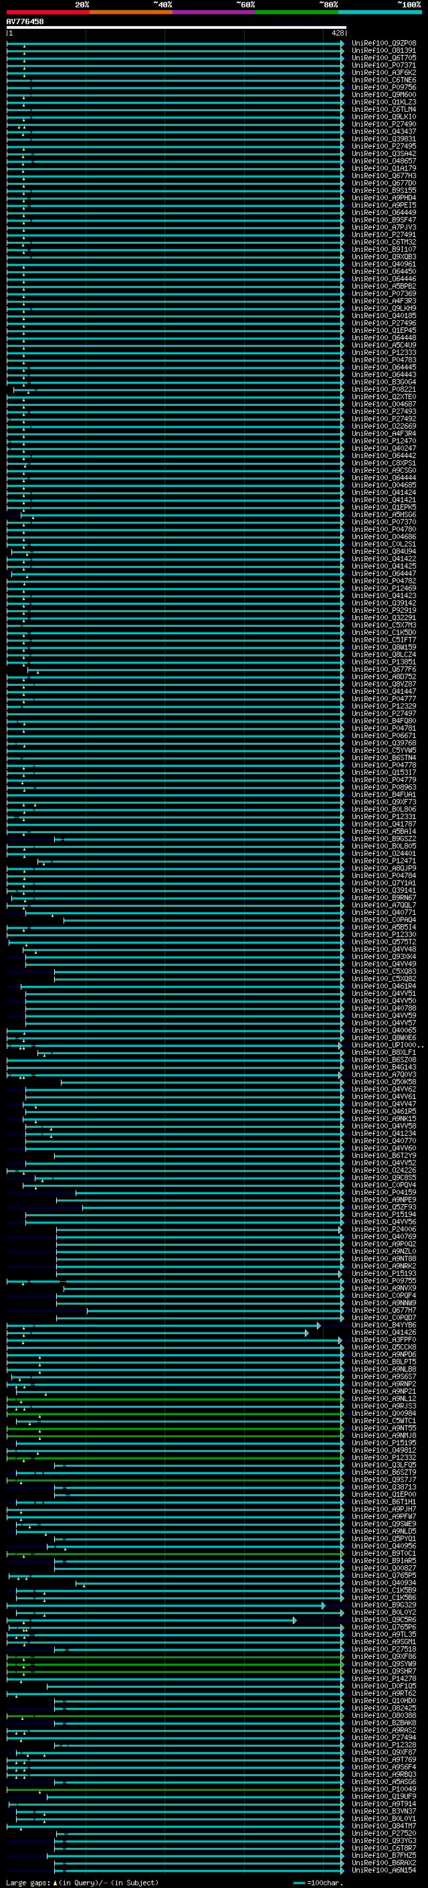Image resolution: width=428 pixels, height=1888 pixels.
Task: Select the UniRef100_Q41234 label
Action: (x=384, y=1133)
